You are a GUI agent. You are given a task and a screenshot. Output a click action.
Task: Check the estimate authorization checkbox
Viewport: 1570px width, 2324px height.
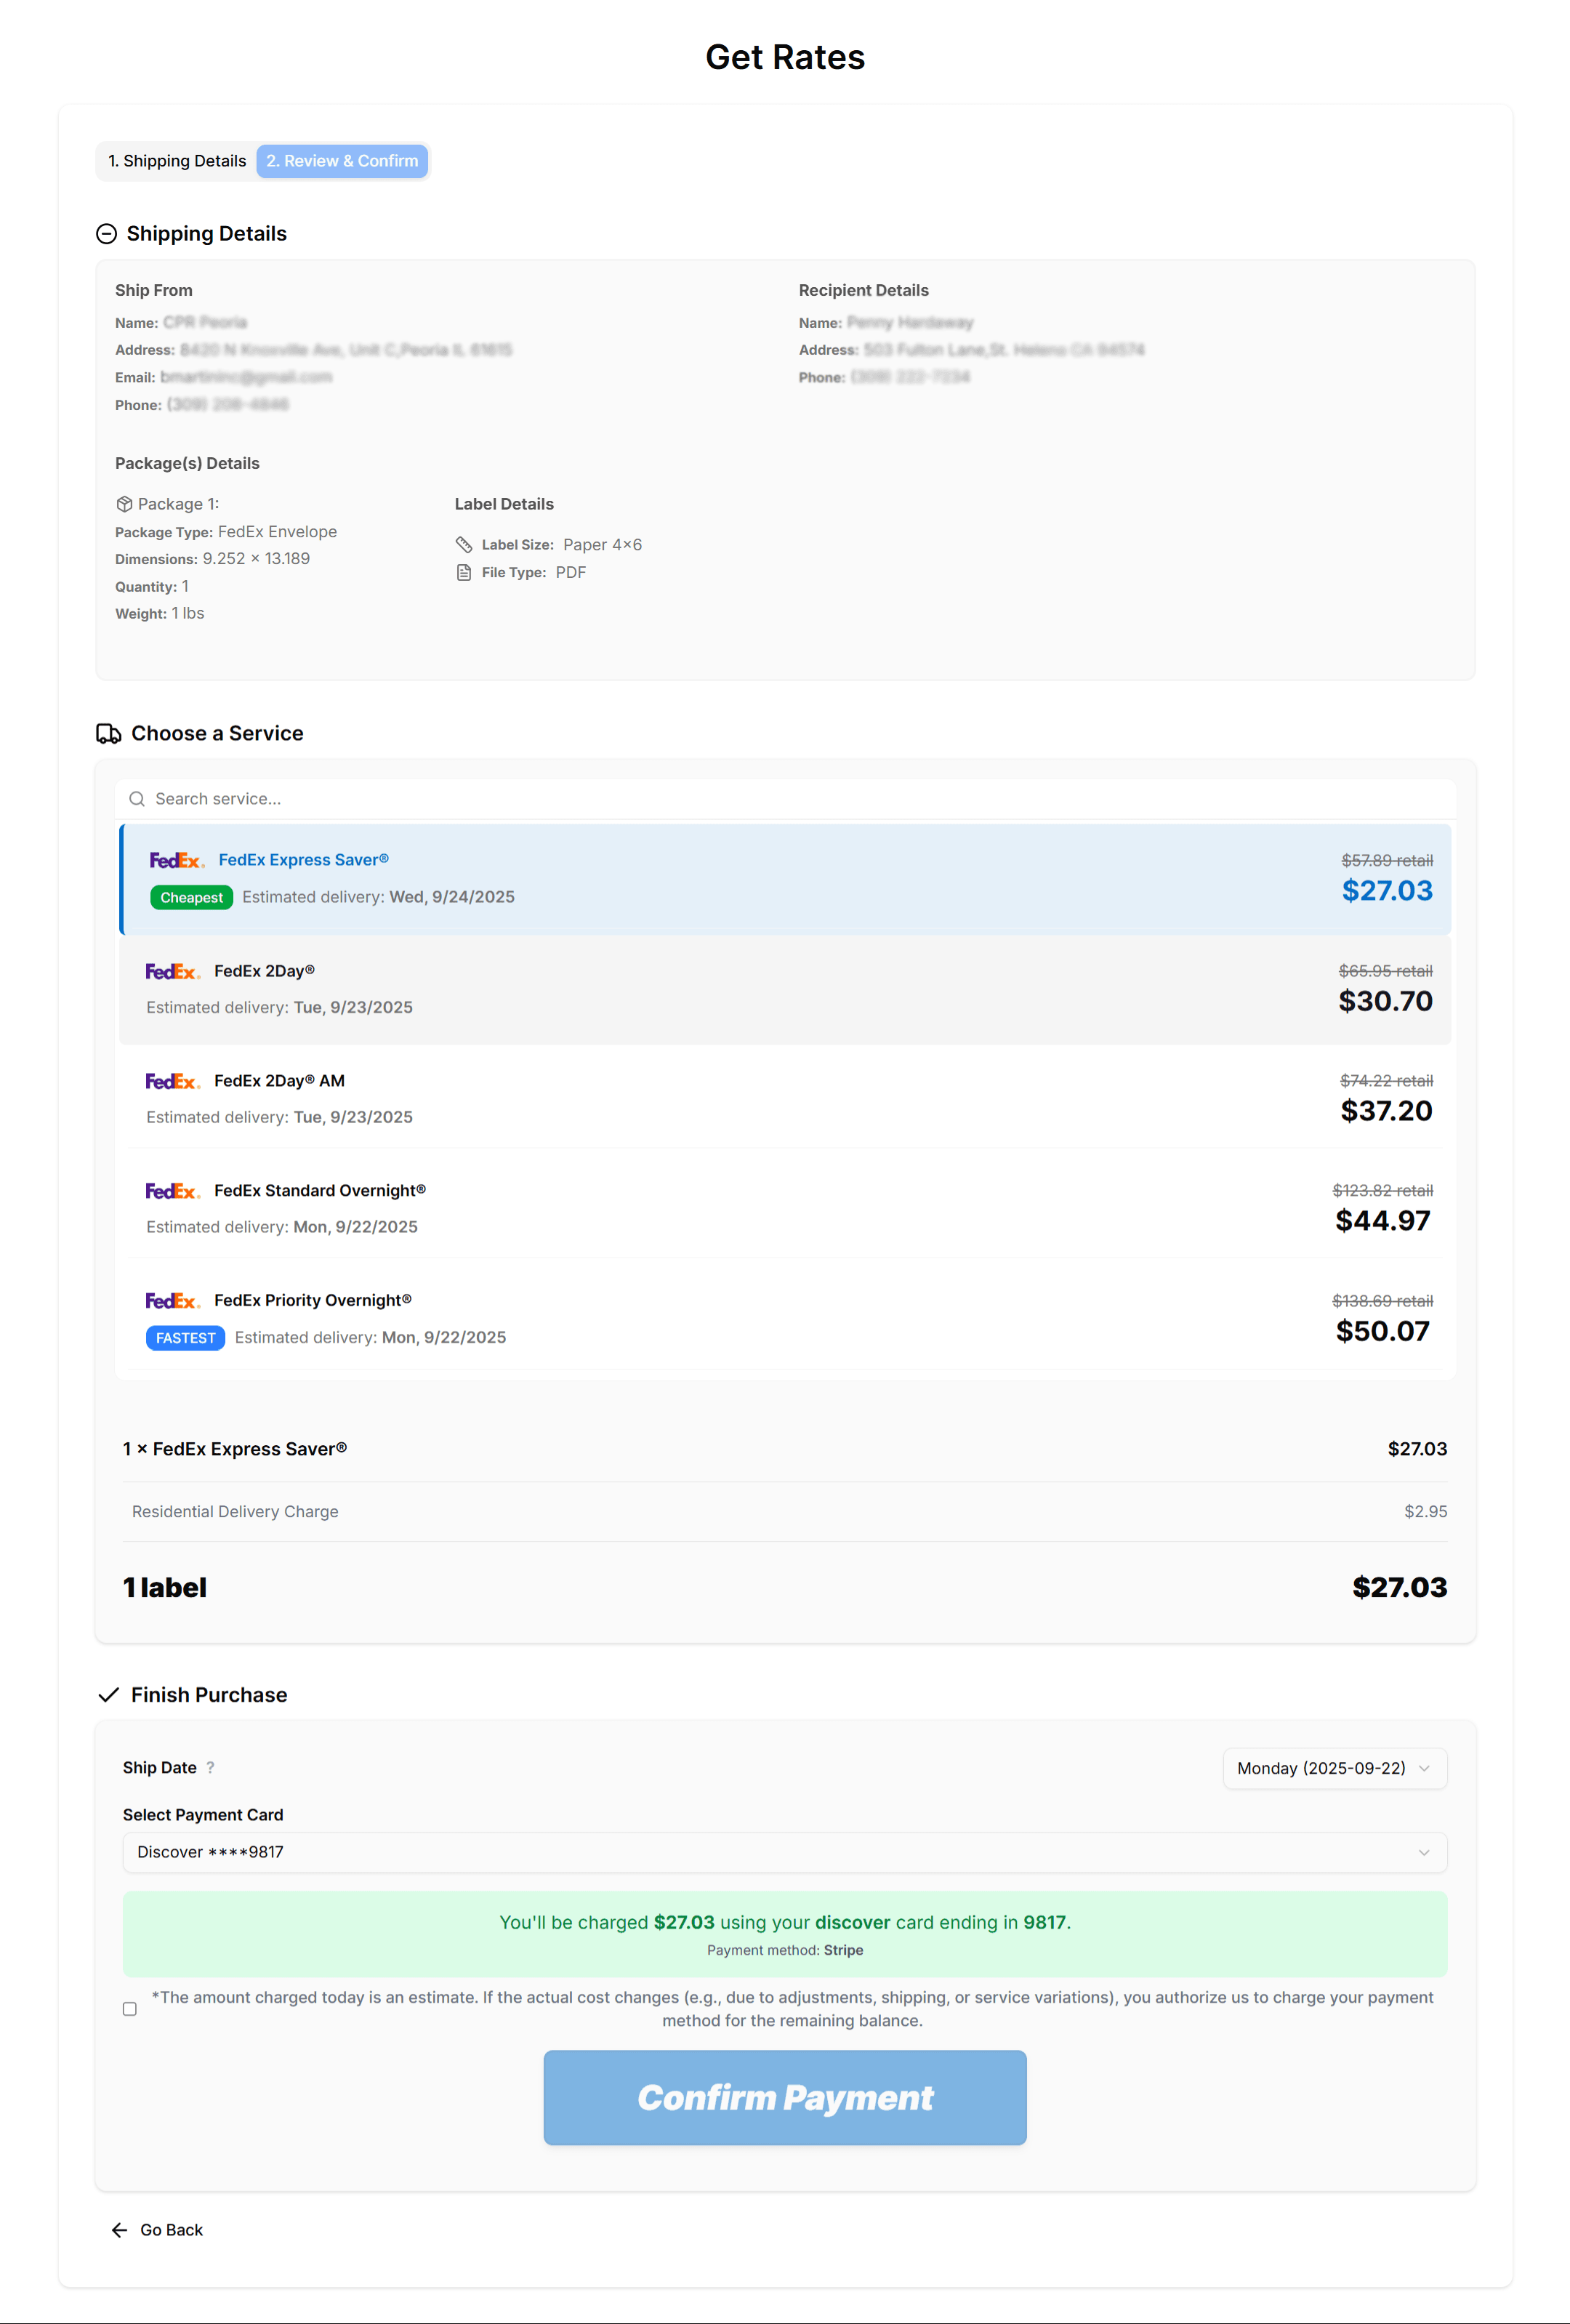point(130,2009)
